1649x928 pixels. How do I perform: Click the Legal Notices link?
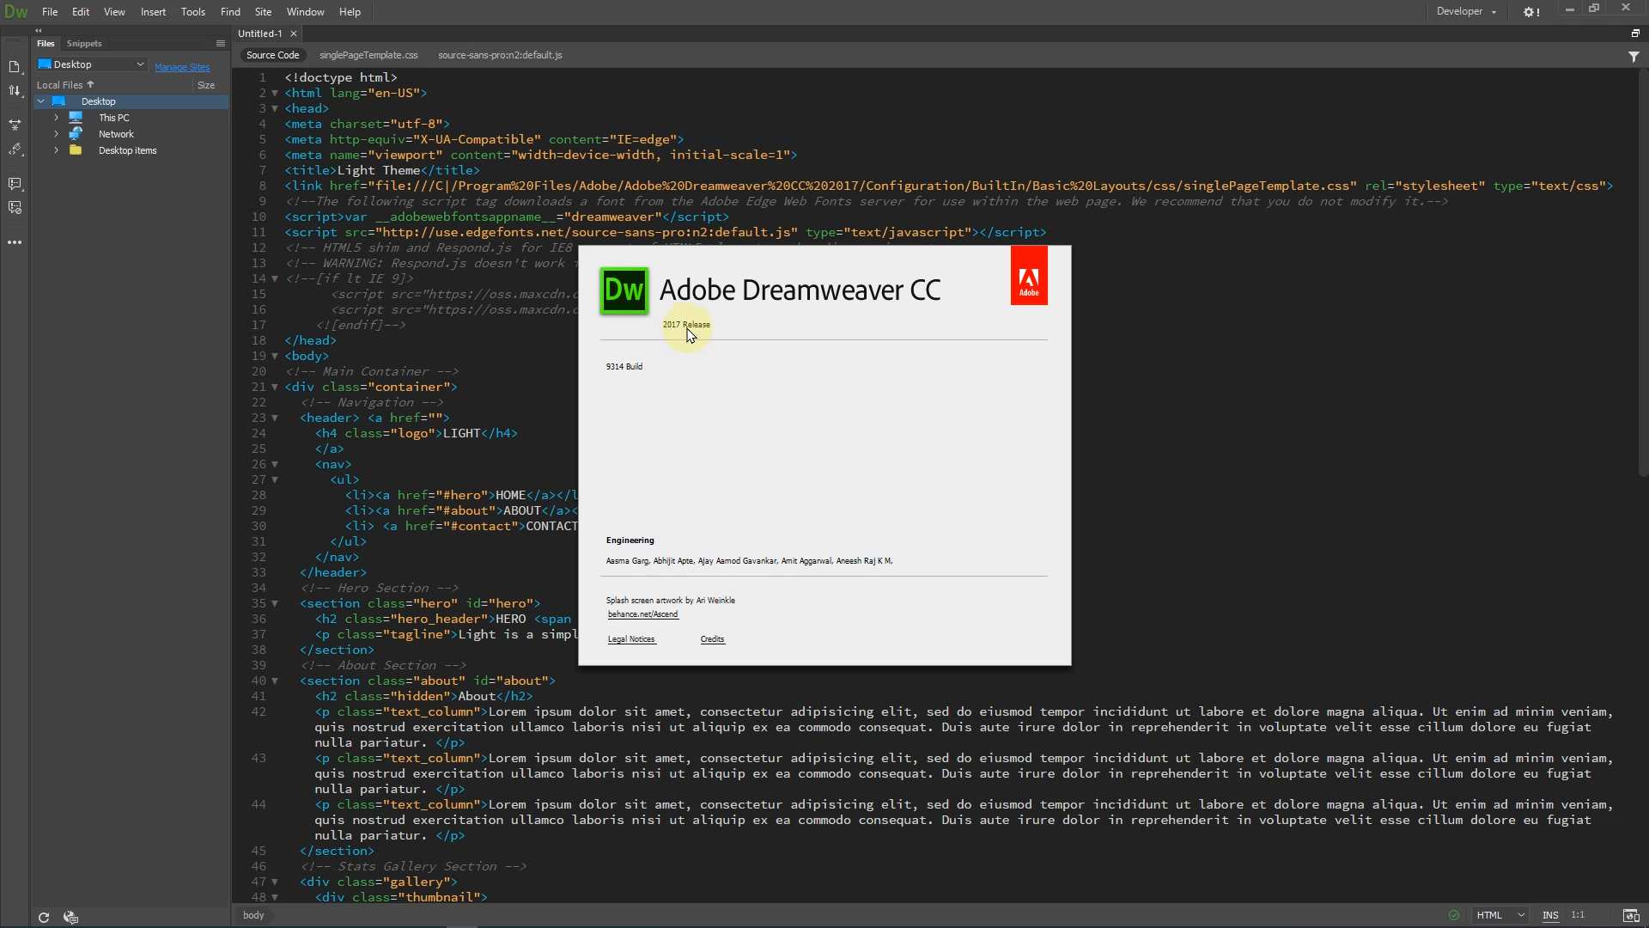631,639
